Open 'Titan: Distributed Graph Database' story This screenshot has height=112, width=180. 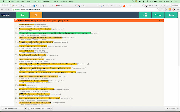33,81
